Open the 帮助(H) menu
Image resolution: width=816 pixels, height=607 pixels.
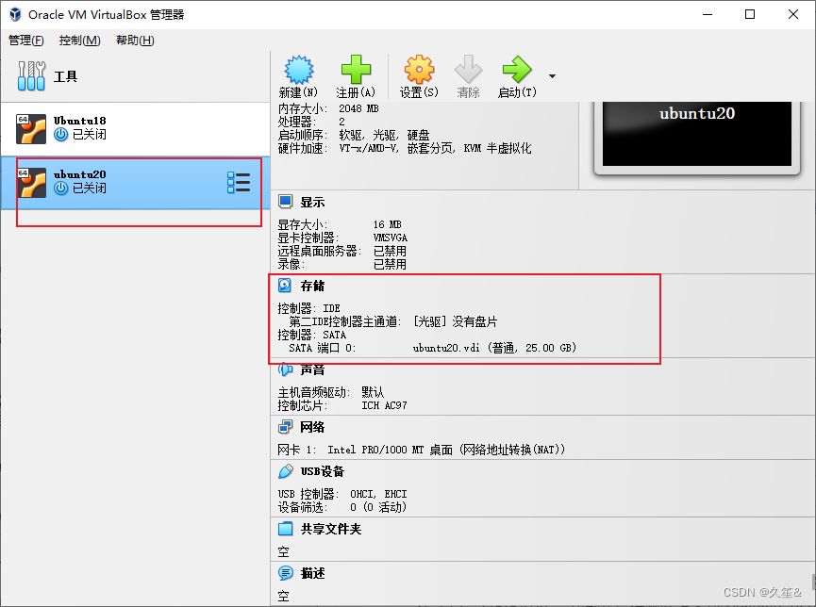point(135,40)
